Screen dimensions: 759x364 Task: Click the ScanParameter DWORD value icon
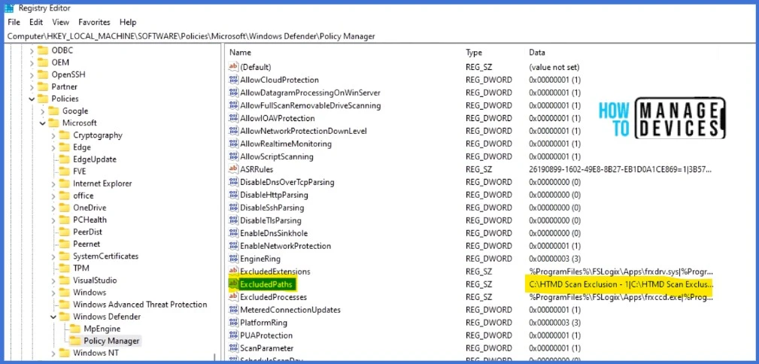233,348
